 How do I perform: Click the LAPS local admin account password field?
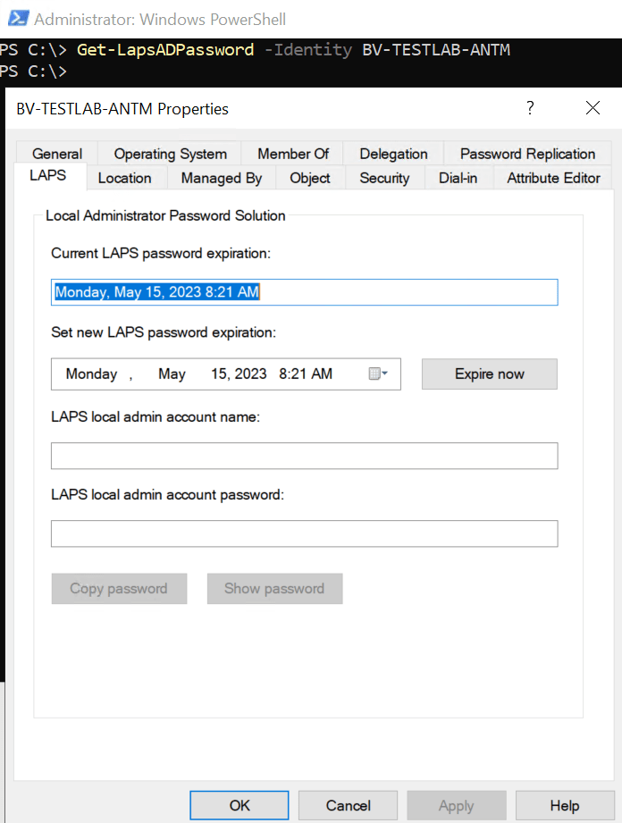(304, 533)
